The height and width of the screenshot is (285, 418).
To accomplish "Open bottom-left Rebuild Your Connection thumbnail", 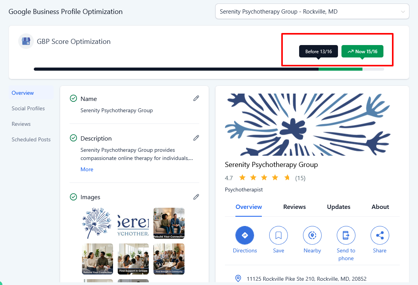I will [97, 259].
